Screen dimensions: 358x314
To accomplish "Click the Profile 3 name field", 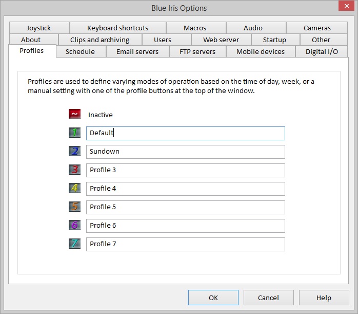I will pos(185,170).
